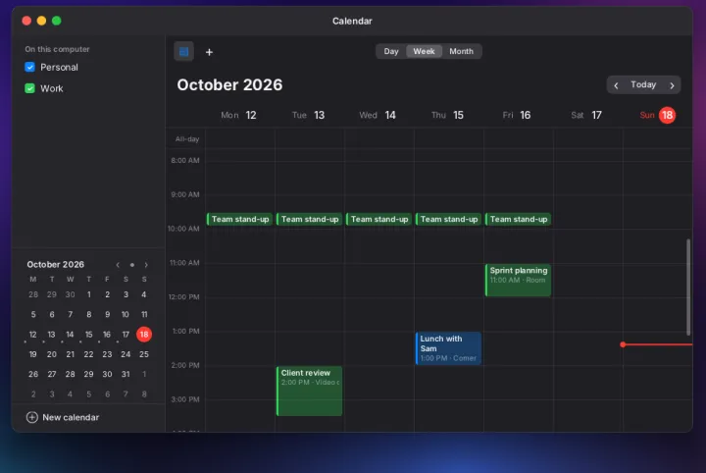The image size is (706, 473).
Task: Select the Thu 15 column header
Action: pyautogui.click(x=447, y=116)
